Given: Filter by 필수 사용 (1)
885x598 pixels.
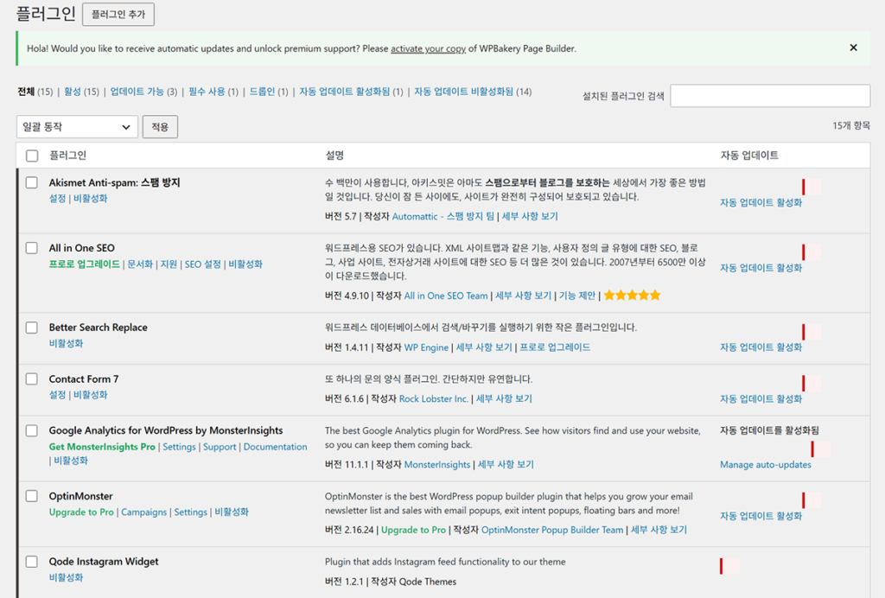Looking at the screenshot, I should (x=213, y=92).
